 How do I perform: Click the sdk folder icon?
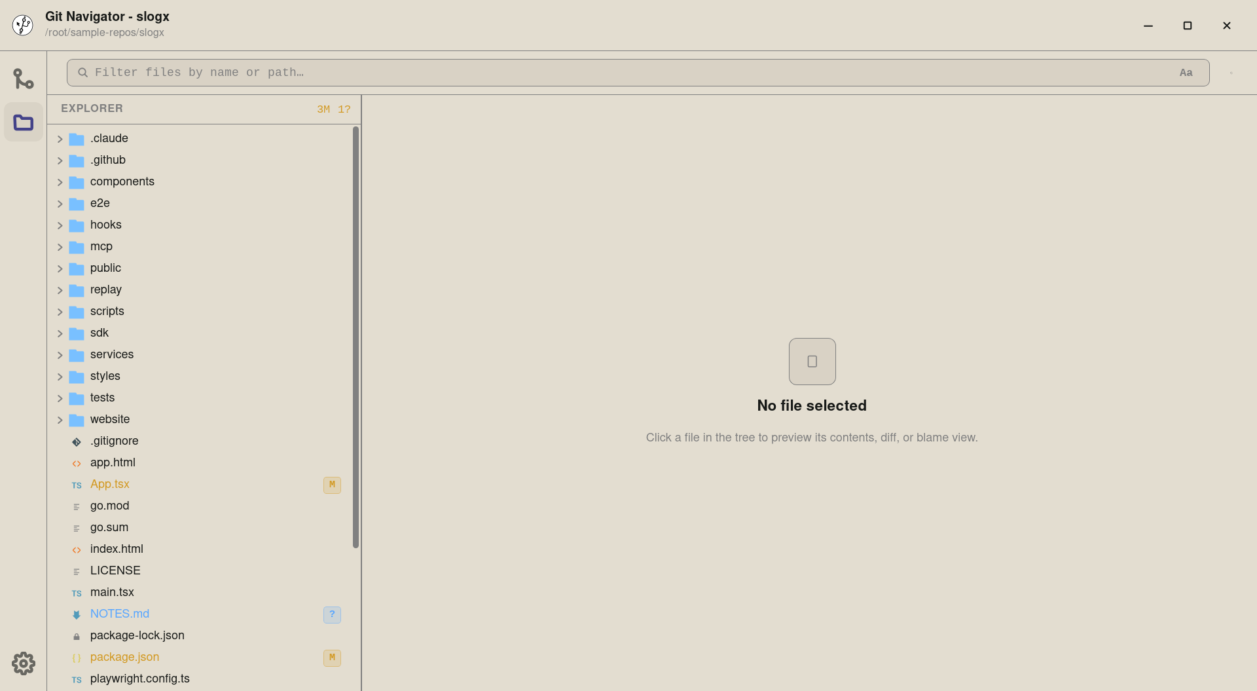[77, 333]
